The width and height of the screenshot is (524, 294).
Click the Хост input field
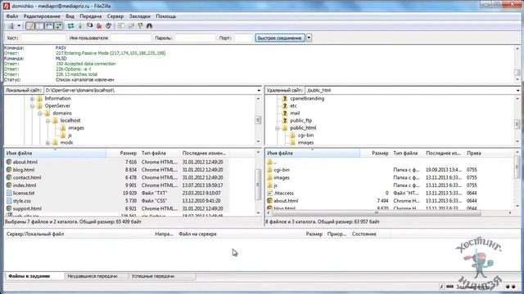click(x=43, y=38)
